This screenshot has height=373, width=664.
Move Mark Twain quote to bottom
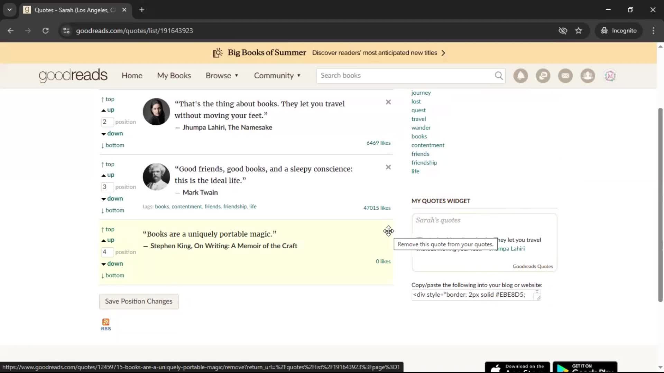coord(113,210)
